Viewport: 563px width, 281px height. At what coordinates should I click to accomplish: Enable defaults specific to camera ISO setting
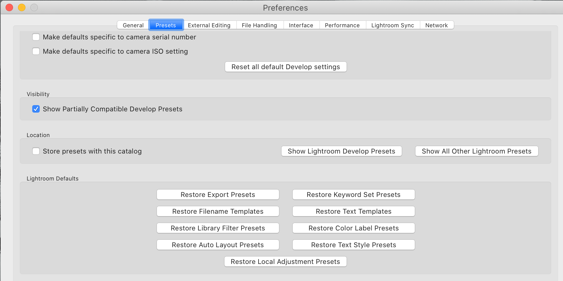[36, 51]
